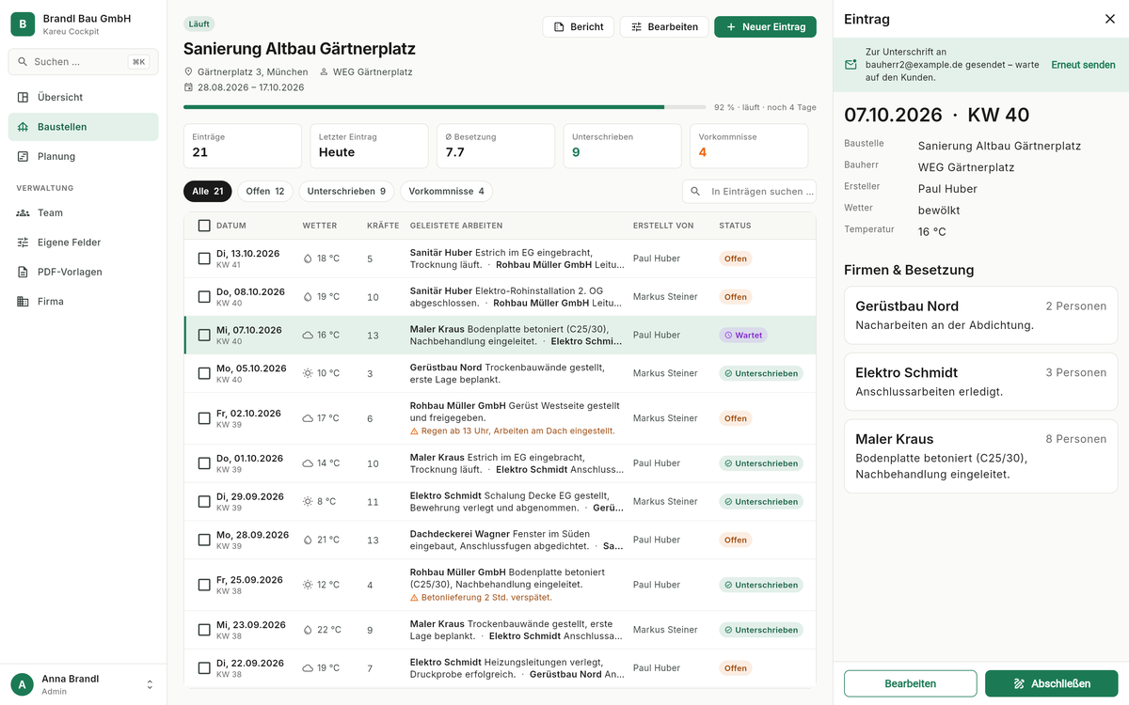Open the Gerüstbau Nord company card
This screenshot has width=1129, height=705.
(980, 316)
